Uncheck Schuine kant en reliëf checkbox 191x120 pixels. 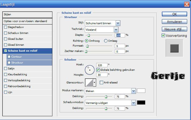5,51
